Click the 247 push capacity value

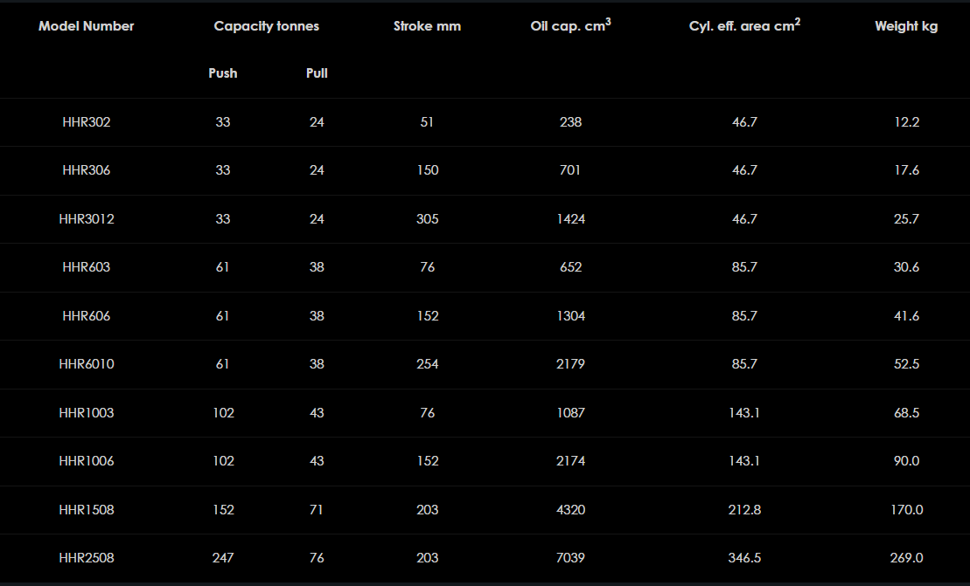point(223,558)
